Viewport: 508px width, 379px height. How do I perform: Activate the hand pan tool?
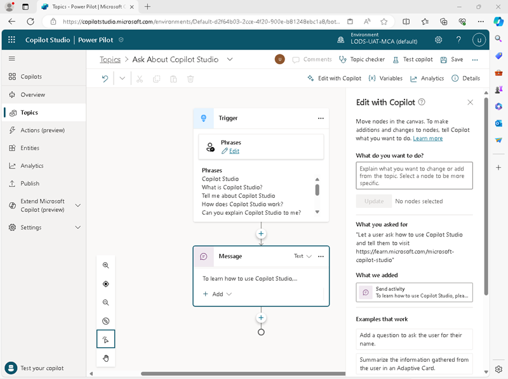point(105,358)
